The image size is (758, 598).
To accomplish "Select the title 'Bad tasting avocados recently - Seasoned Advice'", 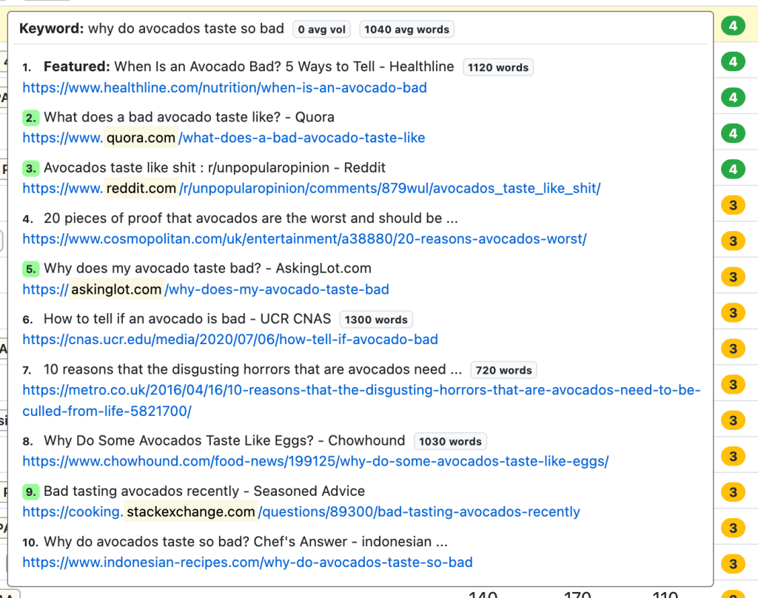I will coord(204,491).
